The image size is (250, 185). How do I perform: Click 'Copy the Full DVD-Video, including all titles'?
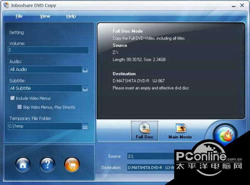[x=149, y=38]
